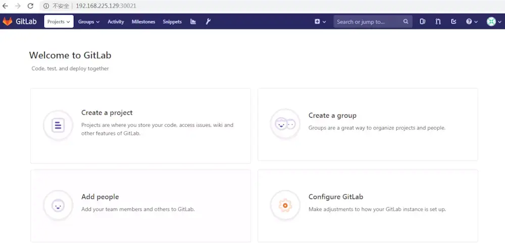505x249 pixels.
Task: Click the Configure GitLab gear icon
Action: coord(285,205)
